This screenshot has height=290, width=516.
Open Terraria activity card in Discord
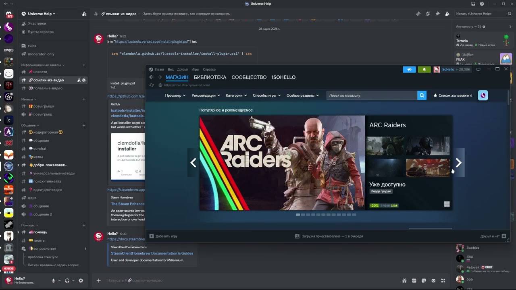(x=483, y=40)
